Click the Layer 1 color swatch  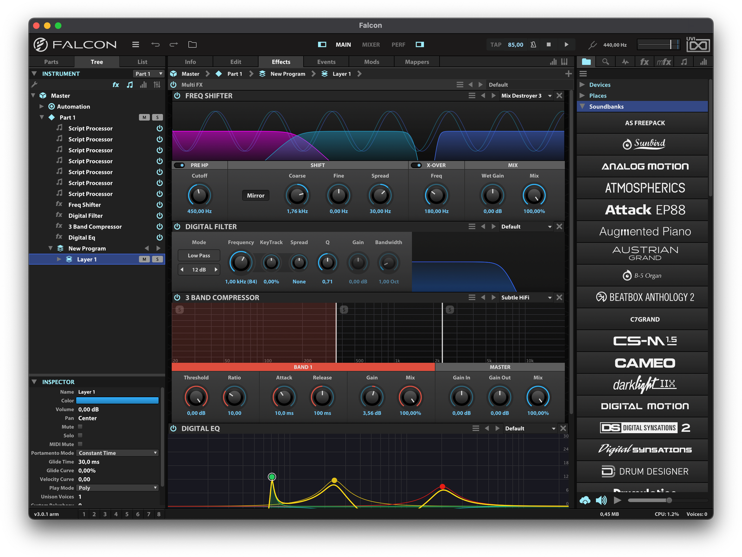(x=117, y=400)
